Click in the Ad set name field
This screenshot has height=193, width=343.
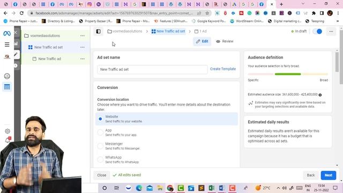152,69
